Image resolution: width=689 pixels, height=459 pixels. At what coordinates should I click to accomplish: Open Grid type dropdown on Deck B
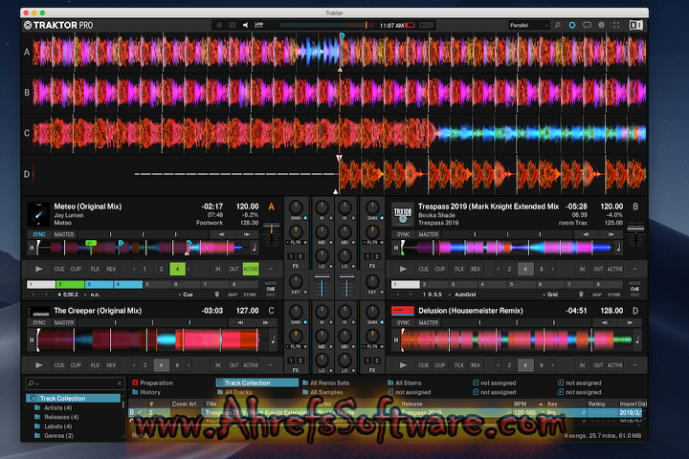(549, 295)
